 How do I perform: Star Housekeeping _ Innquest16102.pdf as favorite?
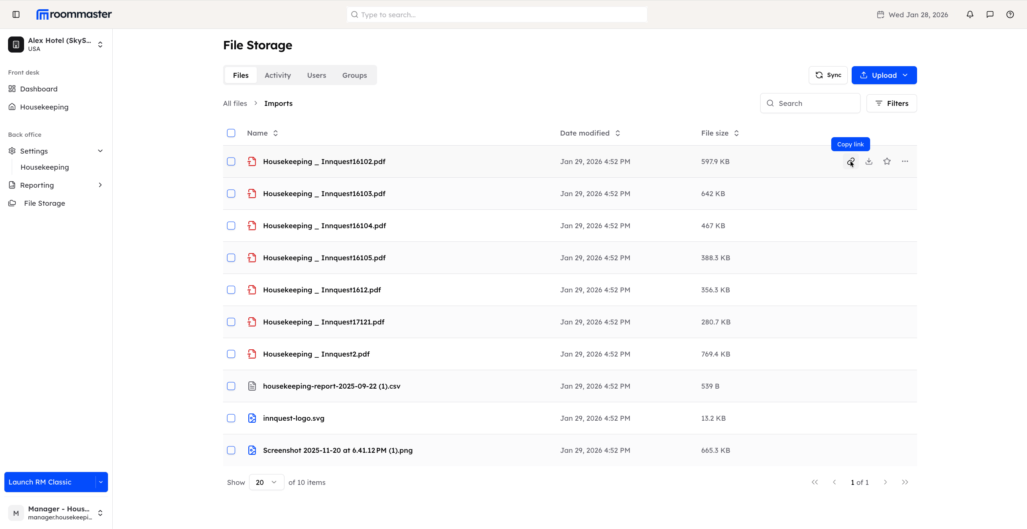point(887,162)
